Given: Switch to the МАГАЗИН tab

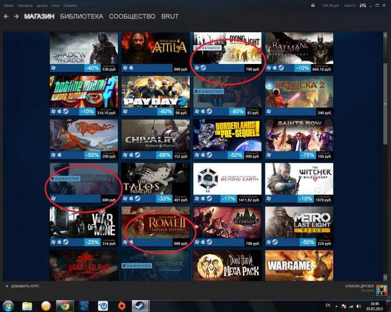Looking at the screenshot, I should point(39,17).
